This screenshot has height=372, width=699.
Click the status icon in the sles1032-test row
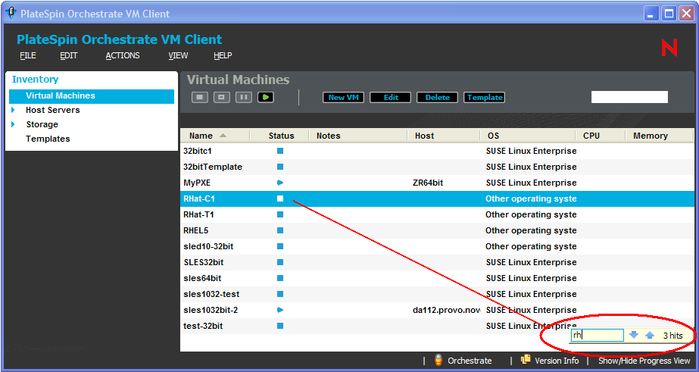point(280,294)
